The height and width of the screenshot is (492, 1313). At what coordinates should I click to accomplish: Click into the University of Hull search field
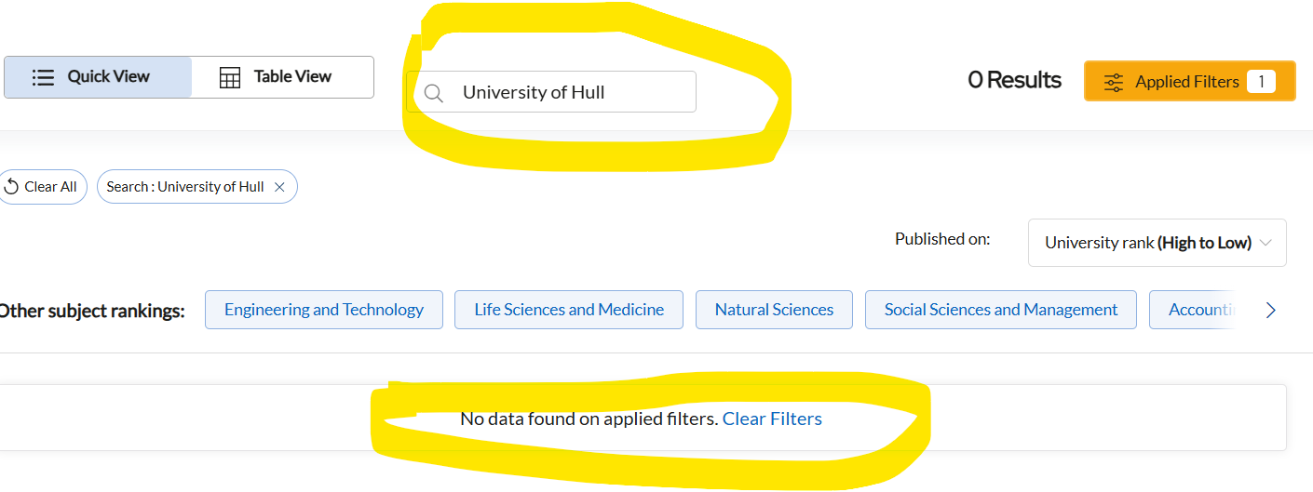coord(568,93)
